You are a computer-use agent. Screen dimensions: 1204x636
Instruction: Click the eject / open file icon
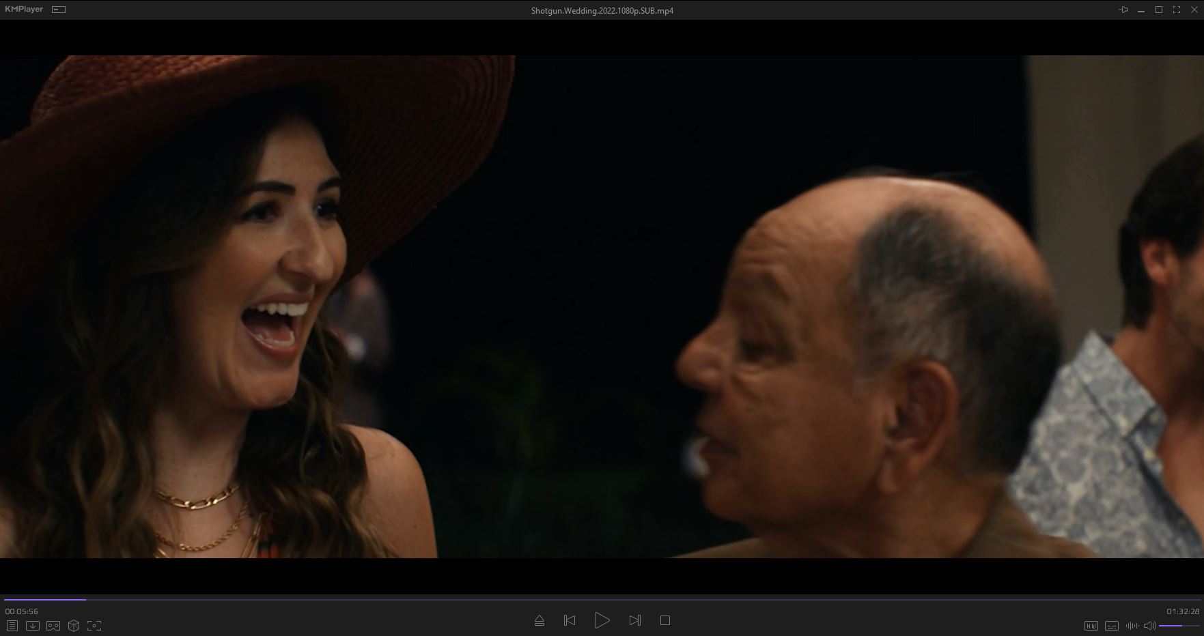pyautogui.click(x=539, y=620)
